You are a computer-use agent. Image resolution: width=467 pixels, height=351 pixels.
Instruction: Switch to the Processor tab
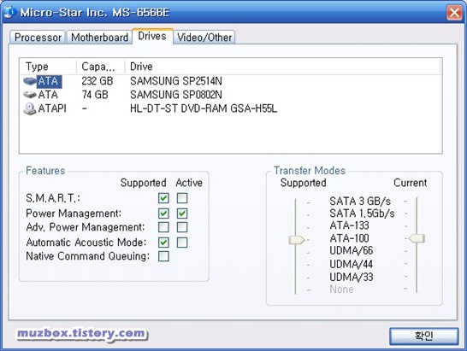coord(38,38)
